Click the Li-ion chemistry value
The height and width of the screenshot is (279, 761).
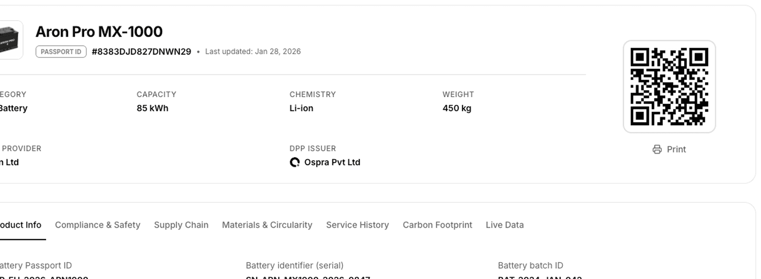[x=301, y=108]
